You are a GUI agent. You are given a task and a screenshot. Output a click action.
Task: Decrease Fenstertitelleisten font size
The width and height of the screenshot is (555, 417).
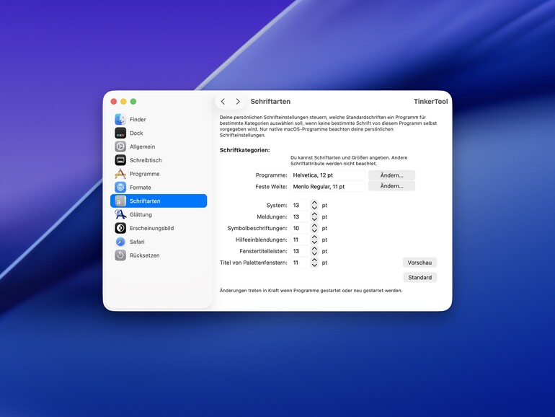[314, 254]
